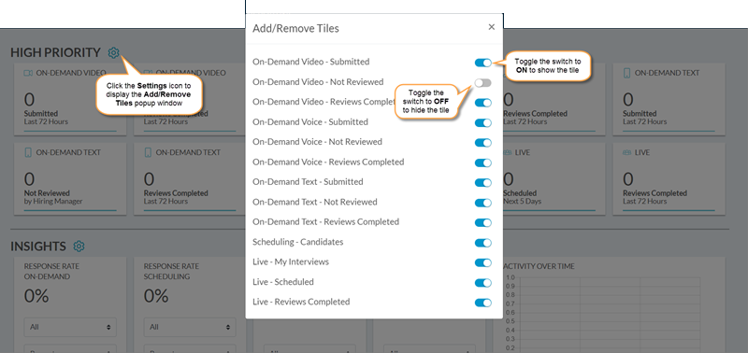Viewport: 748px width, 353px height.
Task: Open the Live Reviews Completed tile
Action: coord(669,178)
